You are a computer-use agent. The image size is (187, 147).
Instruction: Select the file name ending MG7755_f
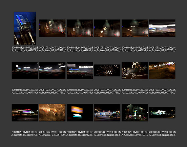click(52, 91)
